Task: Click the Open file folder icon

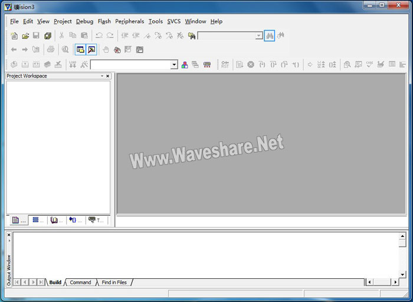Action: (25, 35)
